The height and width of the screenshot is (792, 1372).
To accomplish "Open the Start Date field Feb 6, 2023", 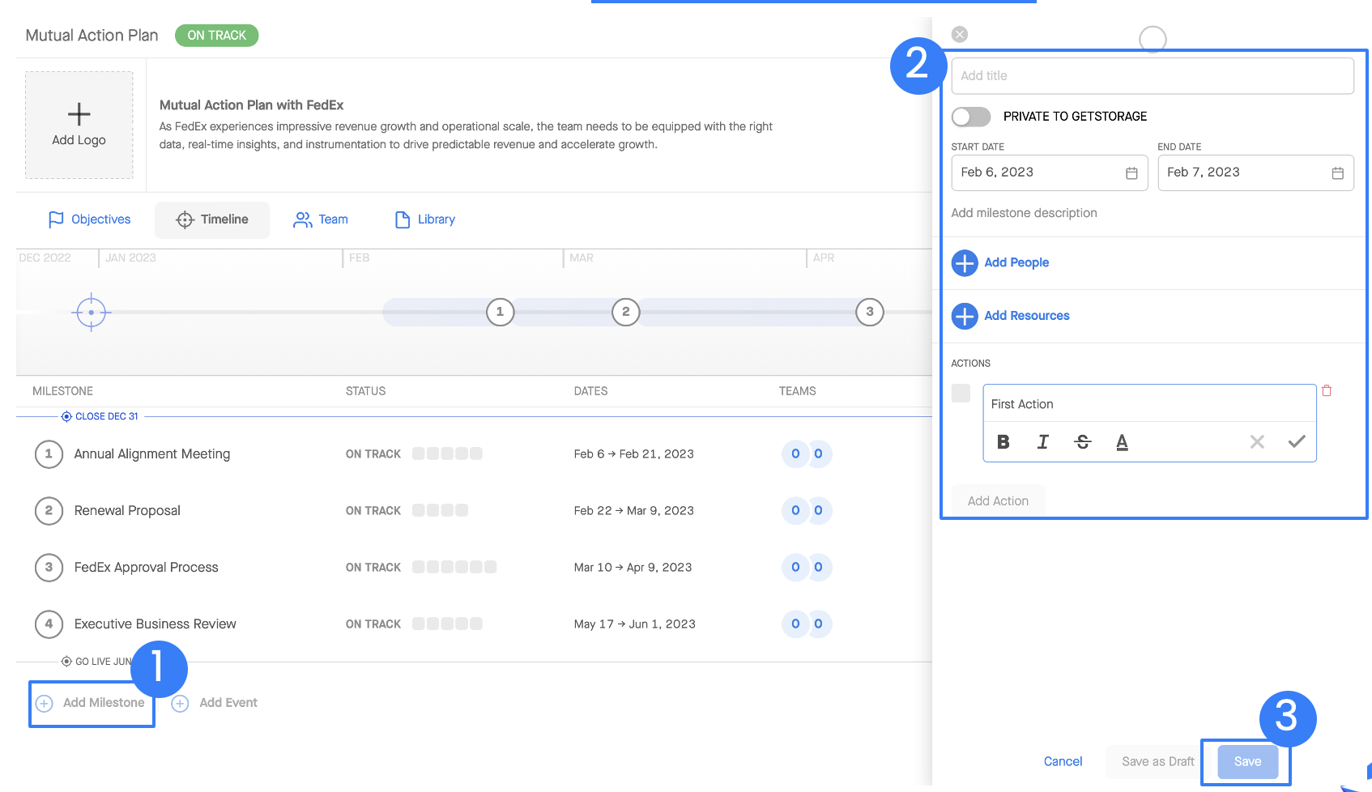I will (x=1050, y=172).
